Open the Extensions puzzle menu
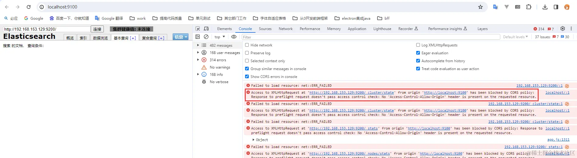This screenshot has width=577, height=158. pyautogui.click(x=529, y=7)
